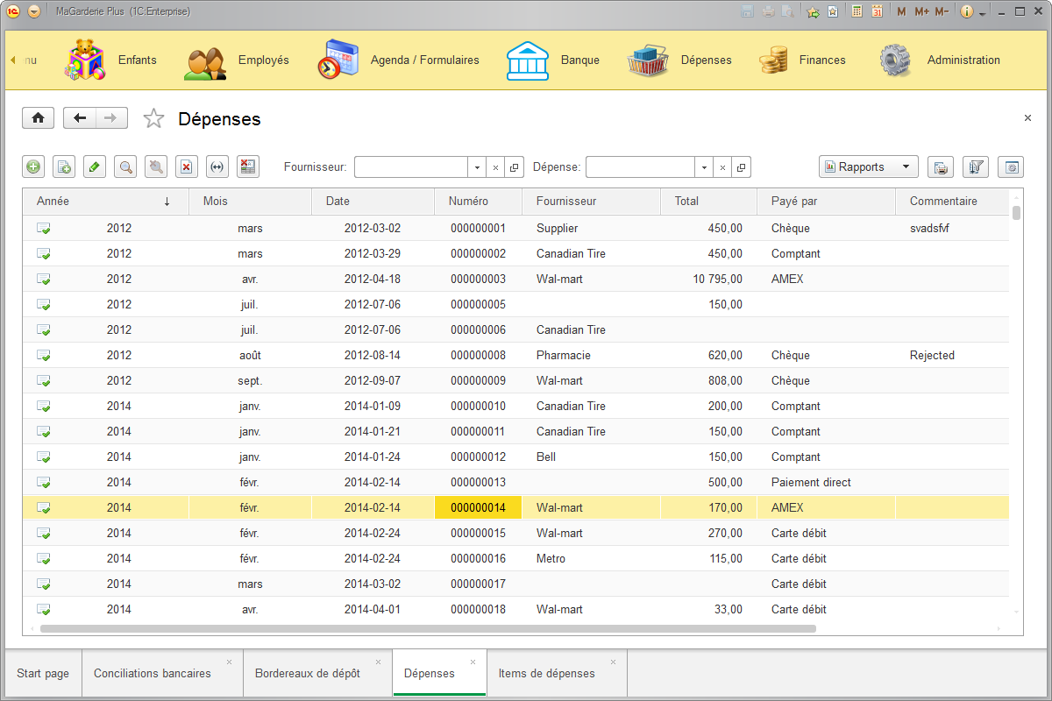Duplicate the selected expense entry
Viewport: 1052px width, 701px height.
point(63,166)
